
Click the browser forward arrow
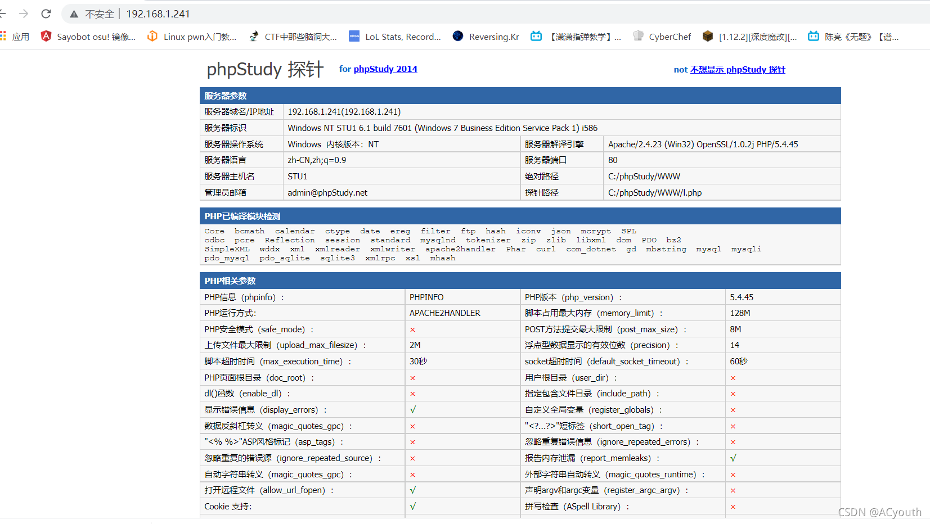pos(24,13)
